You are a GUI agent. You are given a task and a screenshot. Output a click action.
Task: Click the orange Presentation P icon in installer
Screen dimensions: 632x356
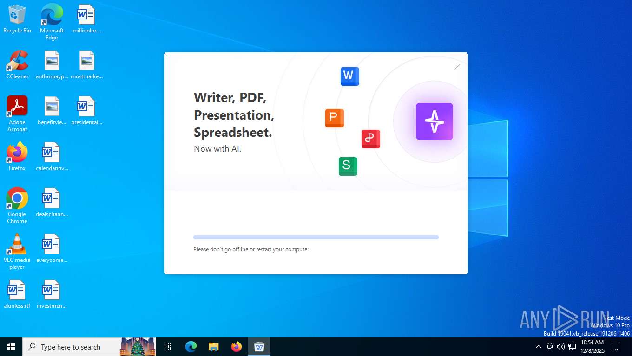point(335,118)
